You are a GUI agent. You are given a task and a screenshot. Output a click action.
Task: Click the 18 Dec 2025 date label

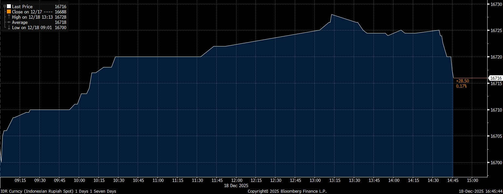coord(236,185)
